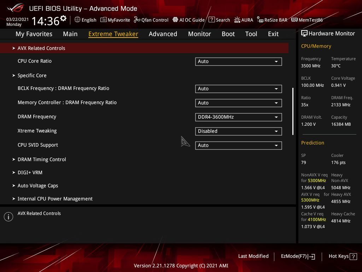
Task: Switch to My Favorites tab
Action: (34, 34)
